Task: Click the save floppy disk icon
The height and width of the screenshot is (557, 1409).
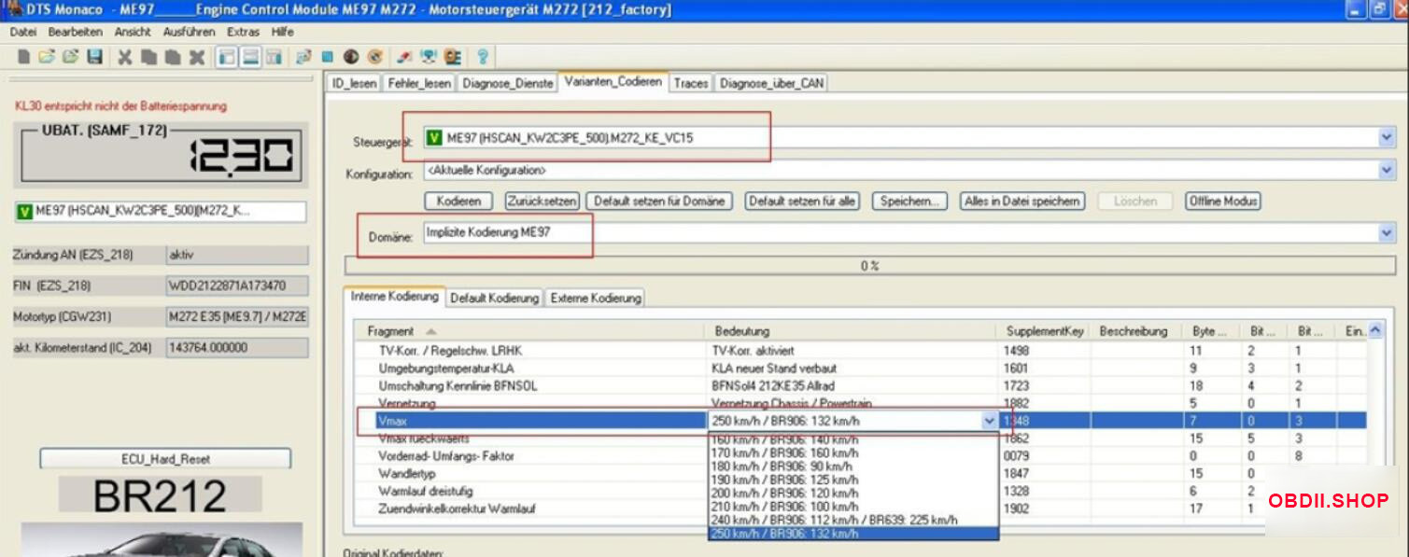Action: 94,58
